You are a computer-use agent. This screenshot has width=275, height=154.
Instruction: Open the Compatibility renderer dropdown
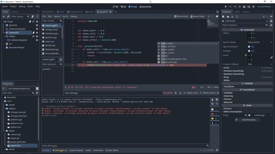coord(265,7)
